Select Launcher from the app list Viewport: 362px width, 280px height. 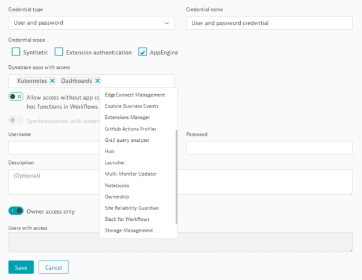[x=139, y=163]
